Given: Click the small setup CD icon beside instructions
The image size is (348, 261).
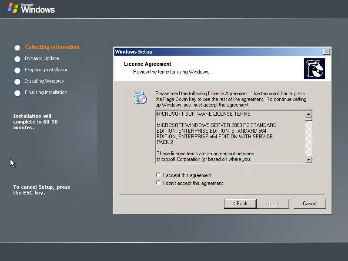Looking at the screenshot, I should coord(140,97).
